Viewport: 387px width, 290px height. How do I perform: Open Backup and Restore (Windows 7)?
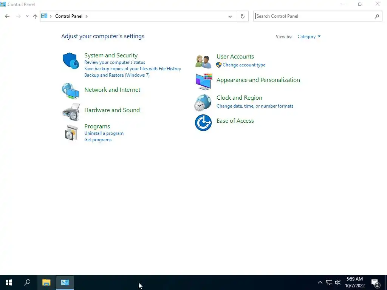pos(117,75)
